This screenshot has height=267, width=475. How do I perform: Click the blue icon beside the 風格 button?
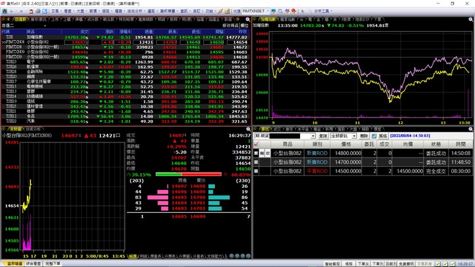(x=374, y=136)
